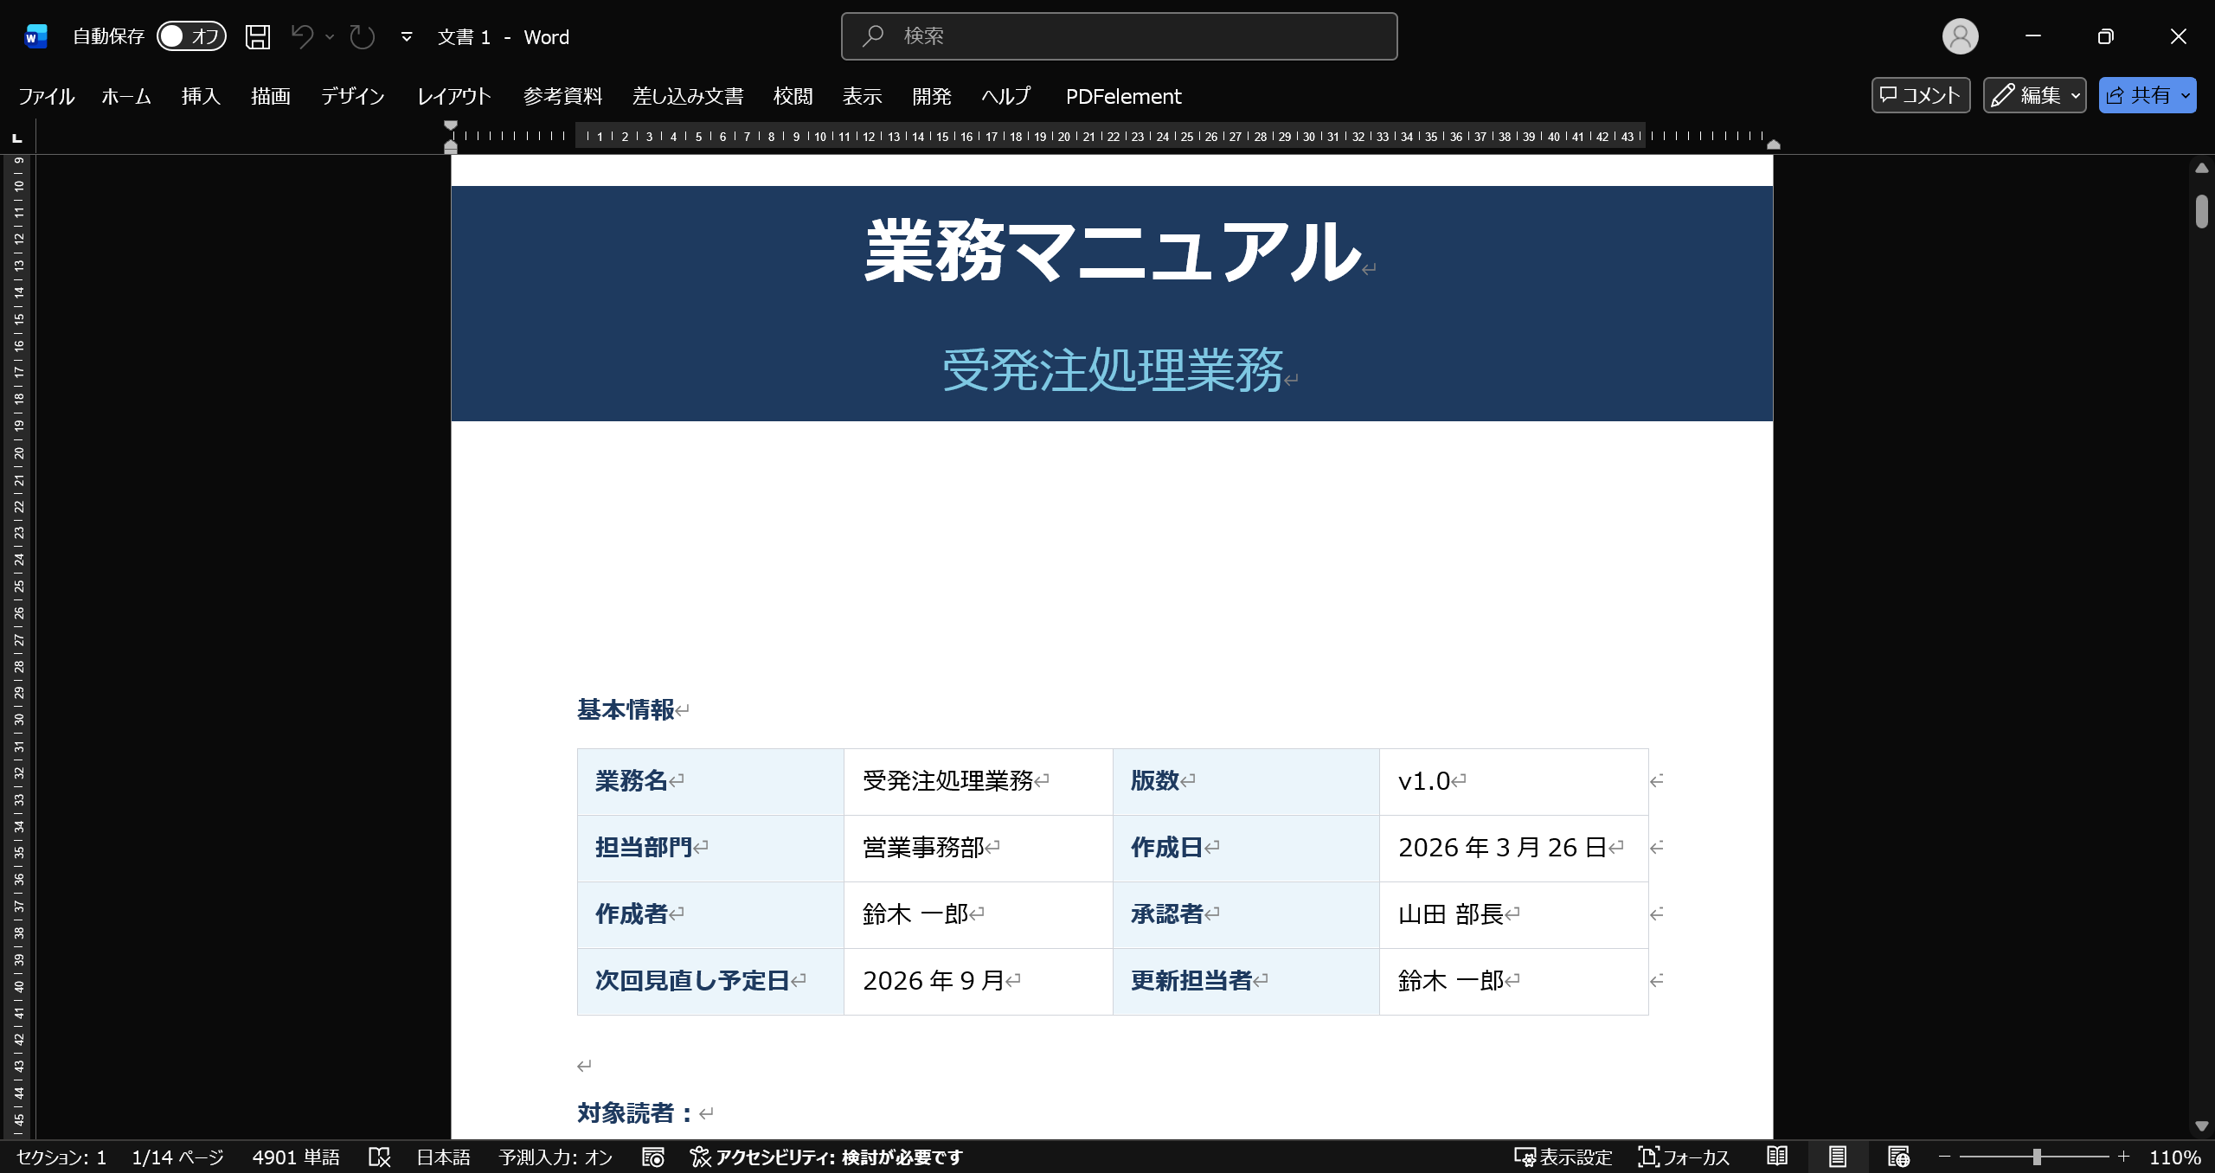Click the user account avatar
2215x1173 pixels.
(1960, 36)
